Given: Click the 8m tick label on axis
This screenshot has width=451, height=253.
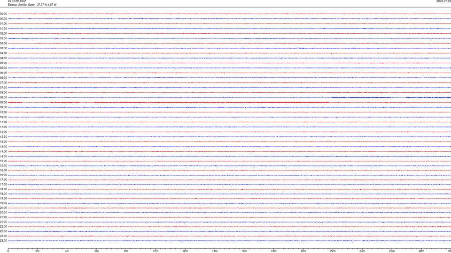Looking at the screenshot, I should click(x=126, y=251).
